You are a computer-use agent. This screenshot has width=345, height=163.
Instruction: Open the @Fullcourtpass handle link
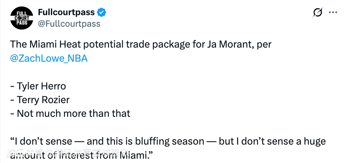[x=69, y=24]
